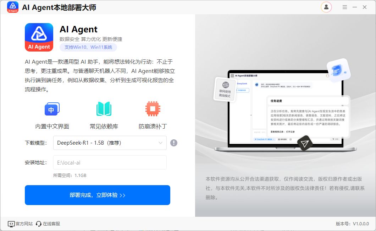The height and width of the screenshot is (231, 376).
Task: Click the 支持Win10、Win11系统 badge
Action: click(x=88, y=47)
